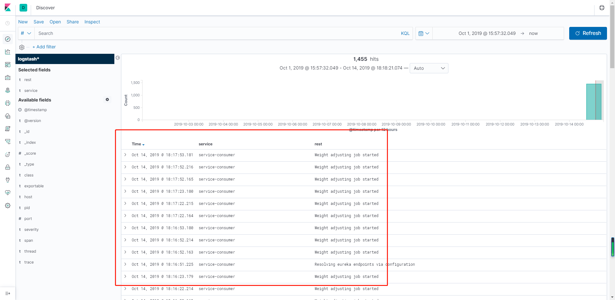Open Stack Monitoring heartbeat icon
Image resolution: width=615 pixels, height=300 pixels.
(8, 193)
